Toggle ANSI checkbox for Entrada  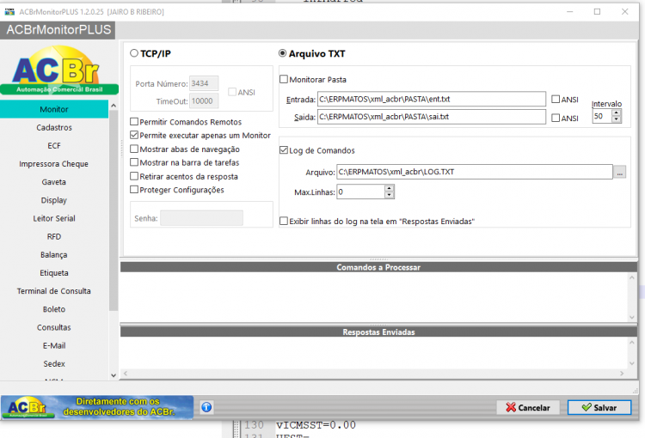(x=556, y=99)
